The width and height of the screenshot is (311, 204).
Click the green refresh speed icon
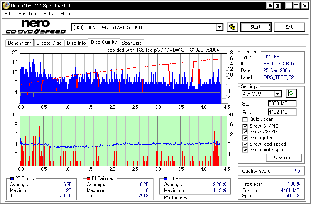pyautogui.click(x=291, y=94)
